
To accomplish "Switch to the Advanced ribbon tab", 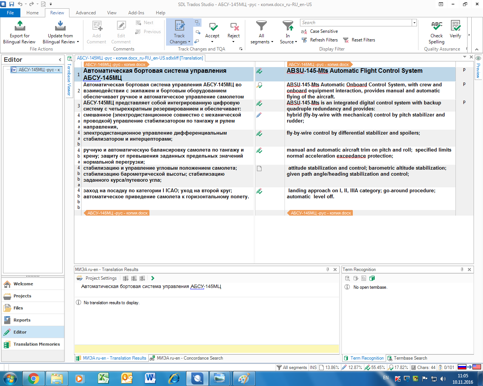I will (x=86, y=13).
